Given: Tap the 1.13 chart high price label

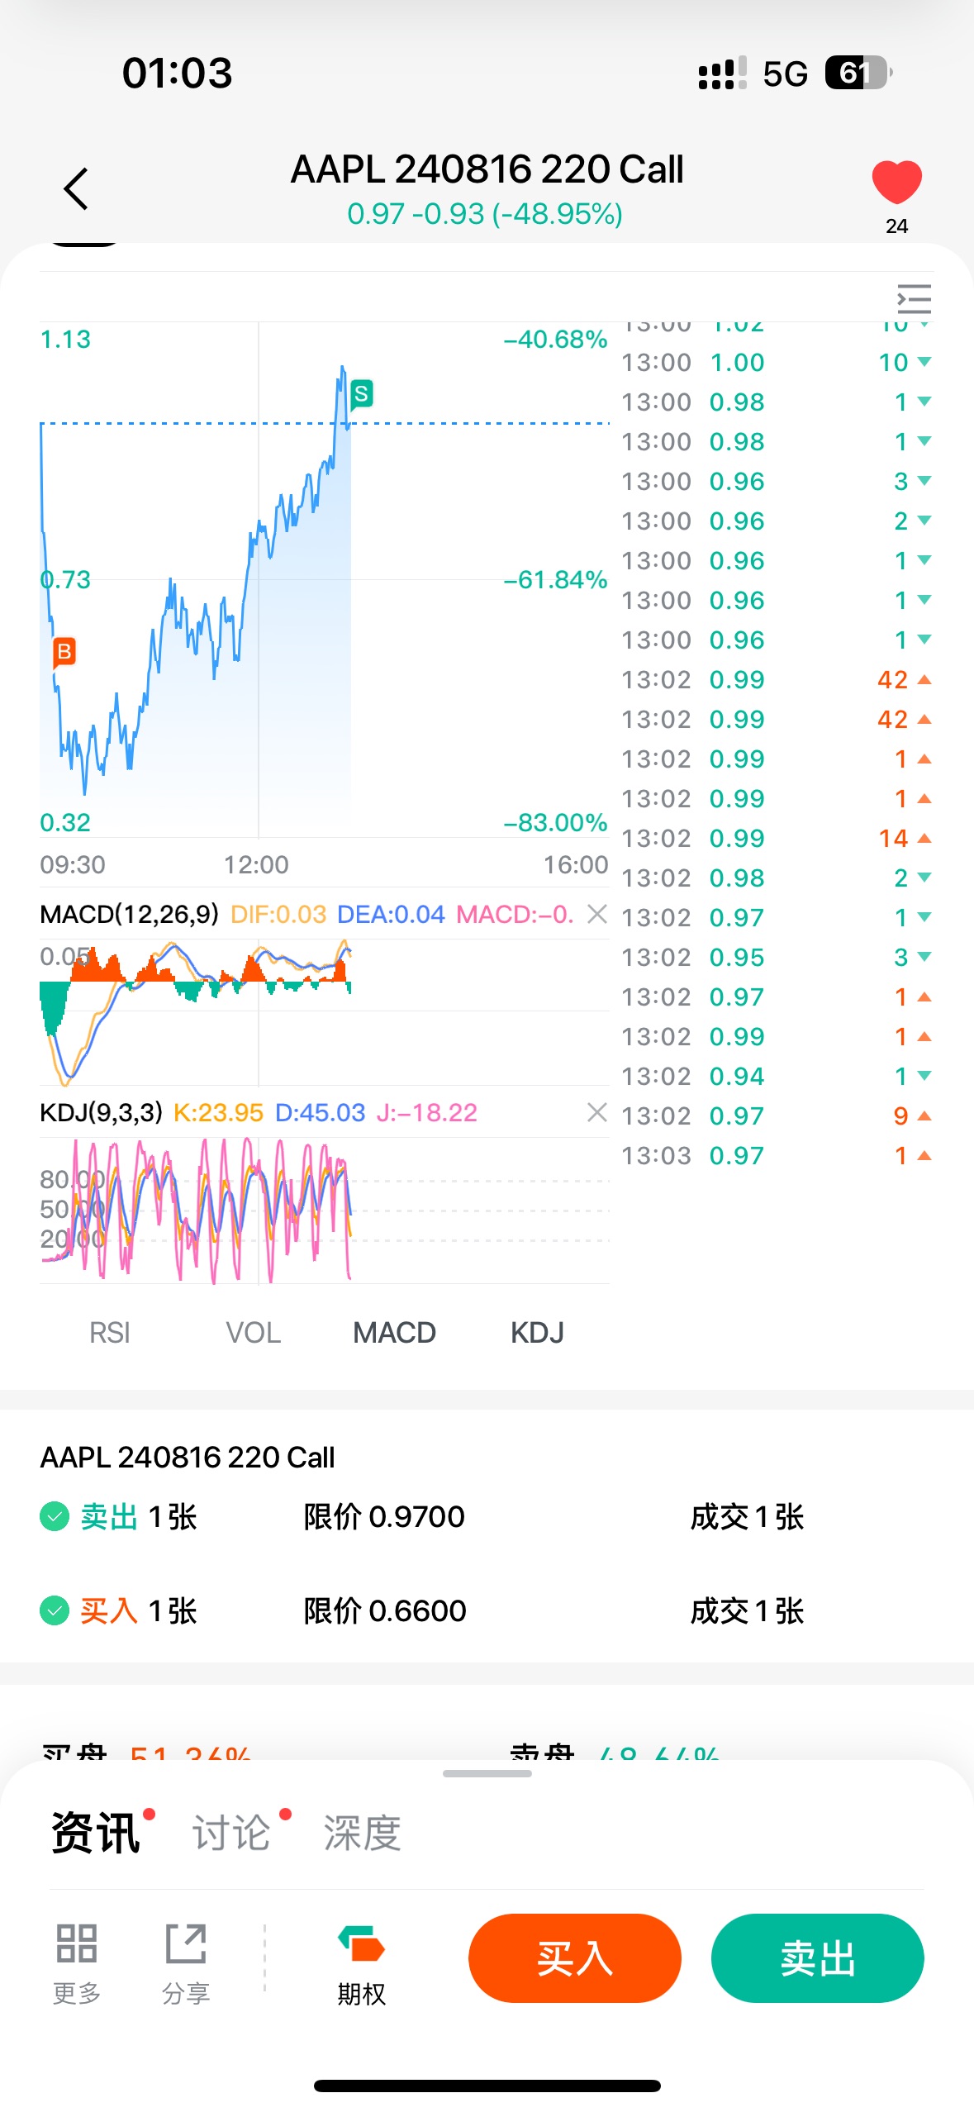Looking at the screenshot, I should tap(65, 339).
